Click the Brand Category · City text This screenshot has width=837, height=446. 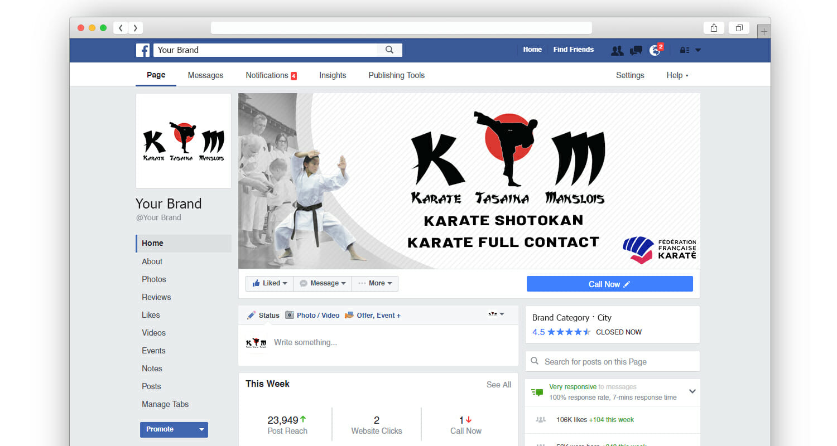tap(572, 317)
